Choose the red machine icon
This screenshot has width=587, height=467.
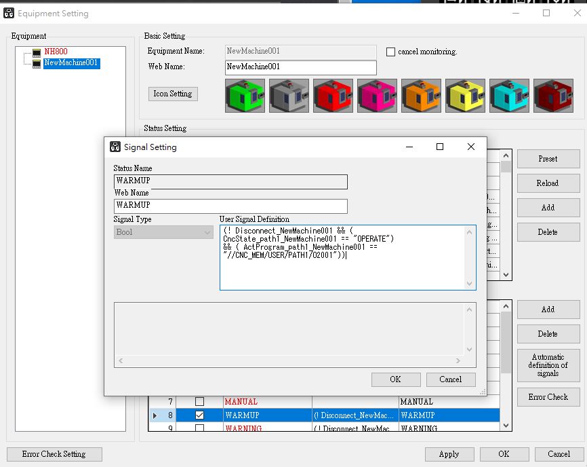(333, 96)
